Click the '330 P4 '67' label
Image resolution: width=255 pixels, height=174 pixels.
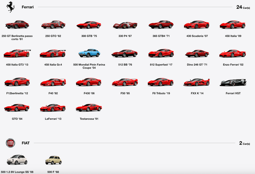(125, 36)
